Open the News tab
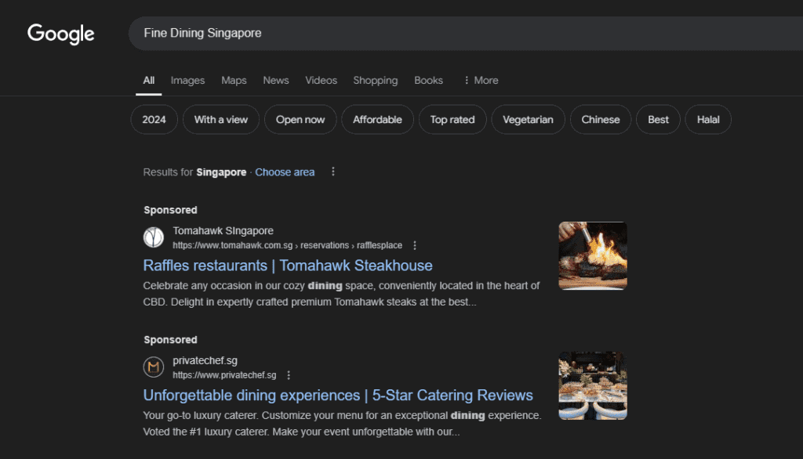 coord(276,81)
